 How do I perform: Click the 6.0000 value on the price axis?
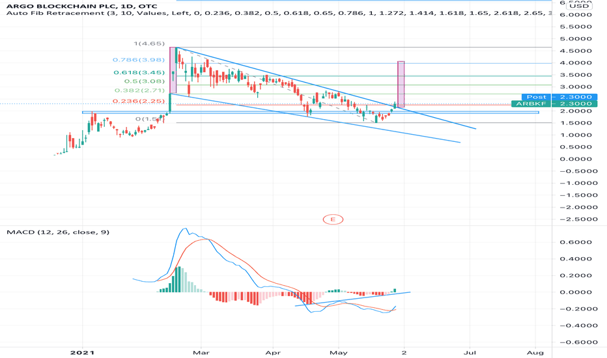tap(576, 15)
